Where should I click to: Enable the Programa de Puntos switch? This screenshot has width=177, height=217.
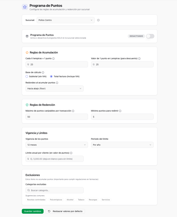[x=150, y=36]
